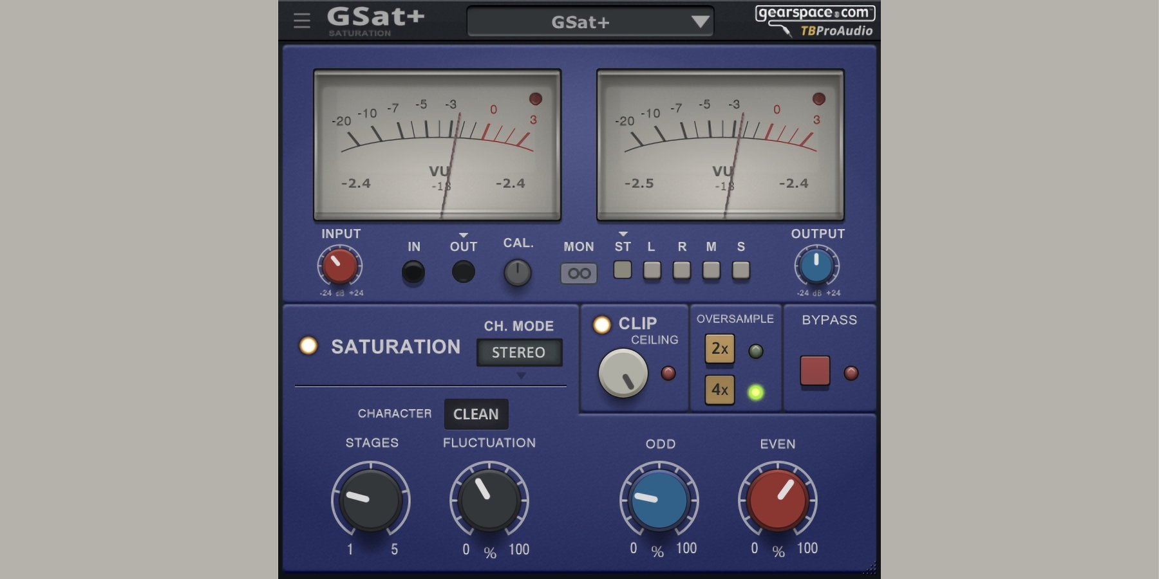The height and width of the screenshot is (579, 1159).
Task: Enable 4x oversampling
Action: point(719,390)
